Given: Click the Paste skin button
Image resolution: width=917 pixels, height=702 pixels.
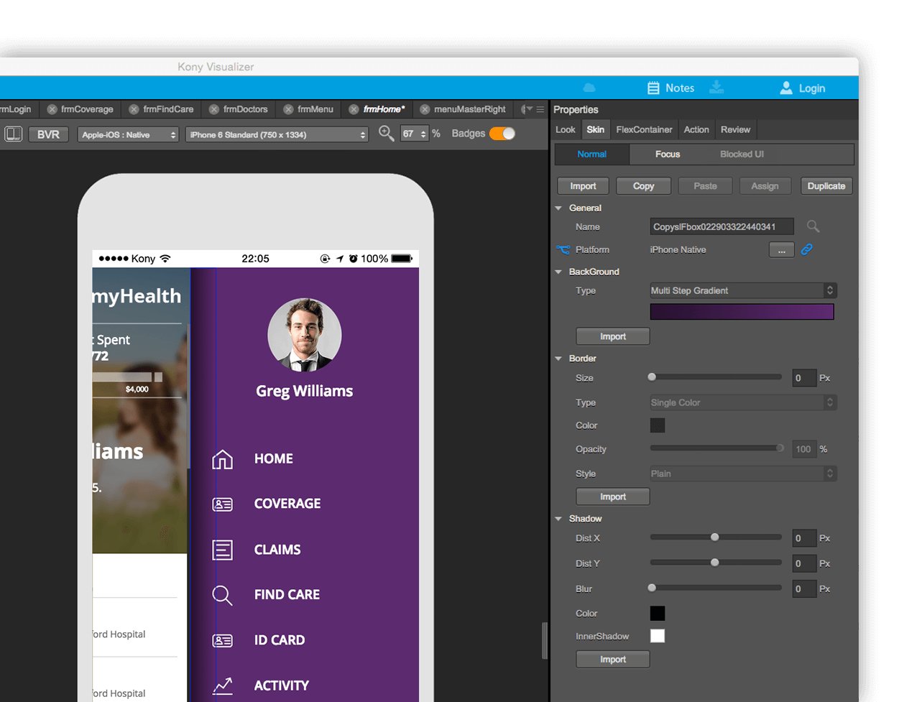Looking at the screenshot, I should (x=705, y=186).
